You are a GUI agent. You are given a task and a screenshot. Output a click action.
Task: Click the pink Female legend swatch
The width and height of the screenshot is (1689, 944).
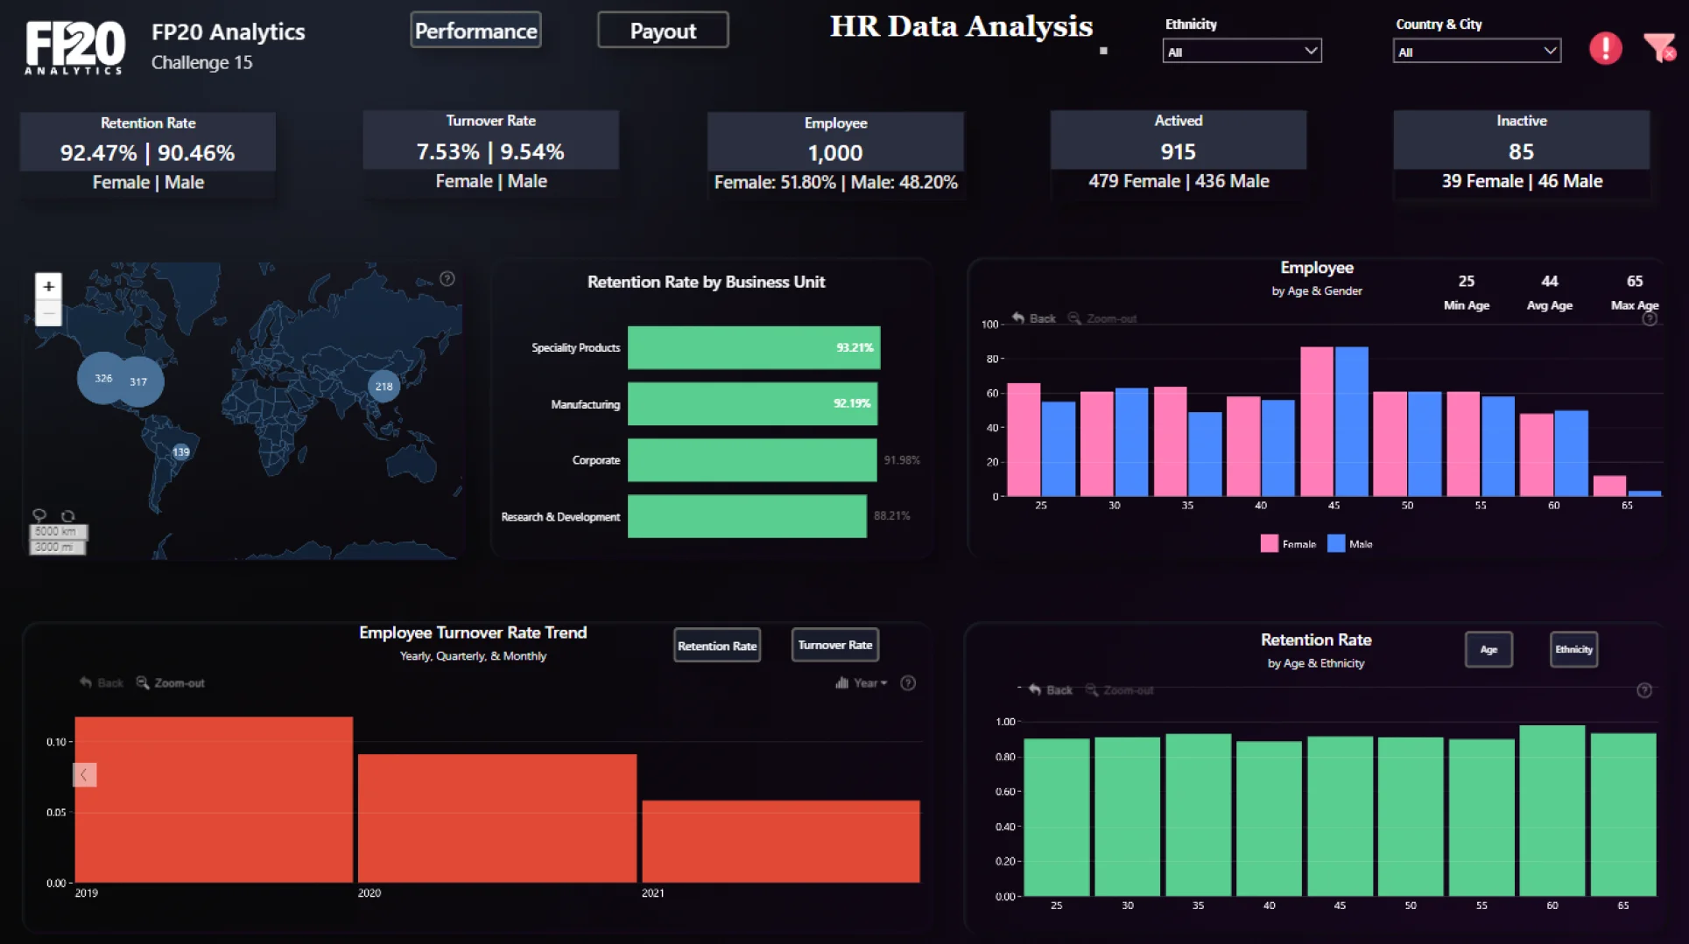click(1269, 543)
